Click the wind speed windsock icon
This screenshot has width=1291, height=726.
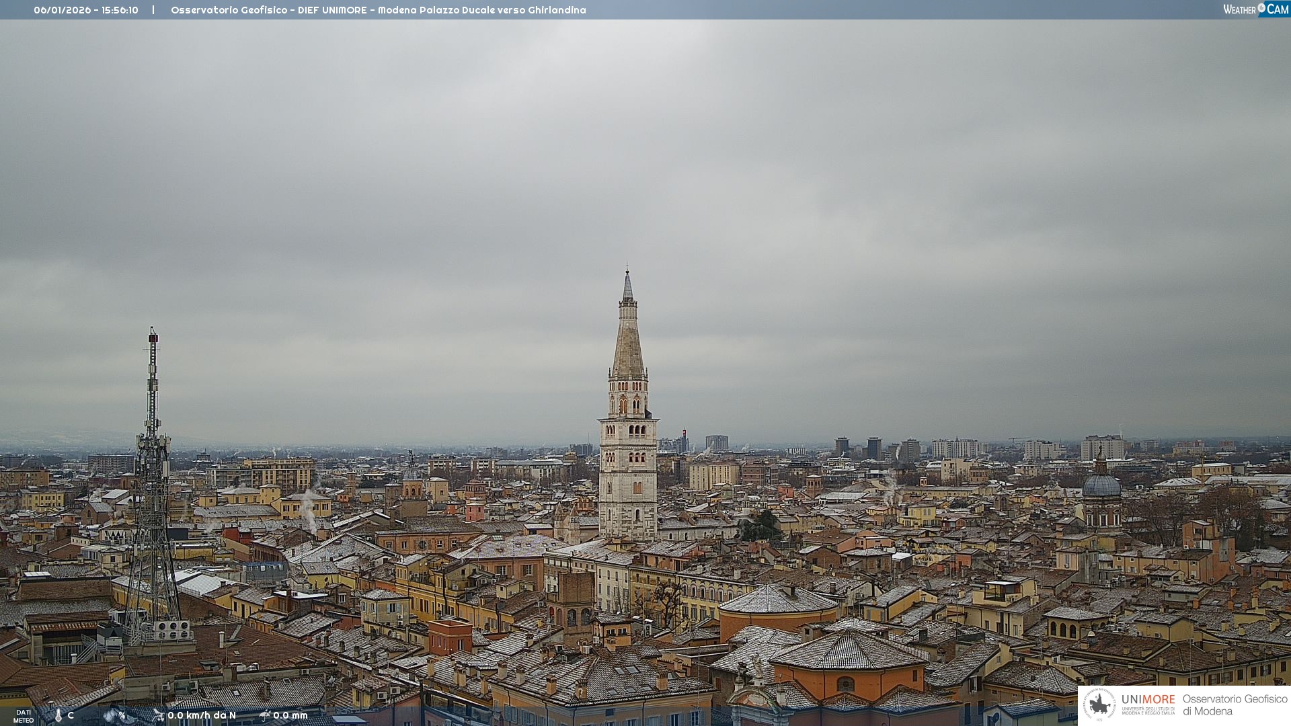[158, 715]
